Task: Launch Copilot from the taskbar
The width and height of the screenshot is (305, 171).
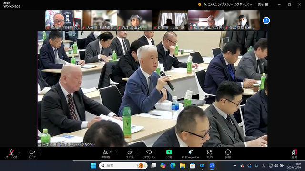Action: [163, 166]
